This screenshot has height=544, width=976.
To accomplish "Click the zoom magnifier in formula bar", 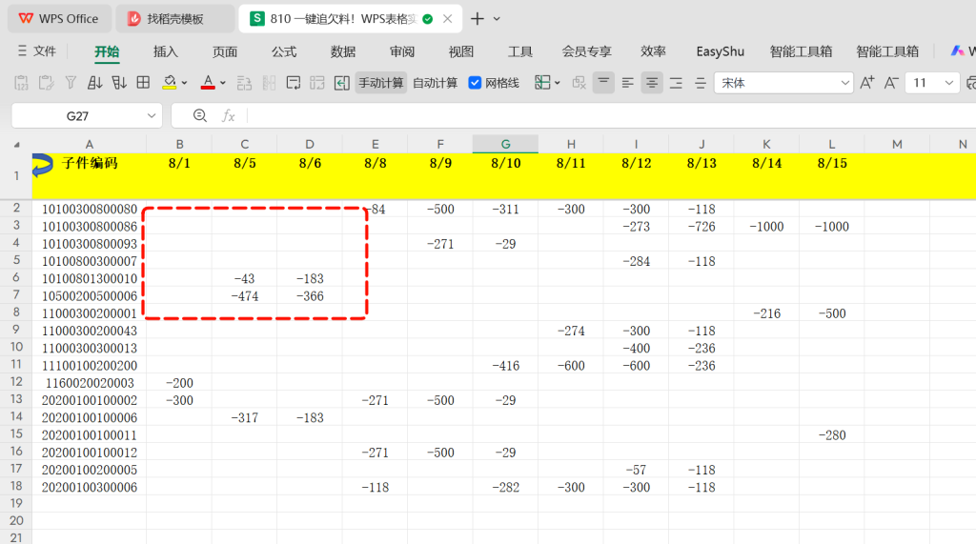I will pyautogui.click(x=200, y=116).
